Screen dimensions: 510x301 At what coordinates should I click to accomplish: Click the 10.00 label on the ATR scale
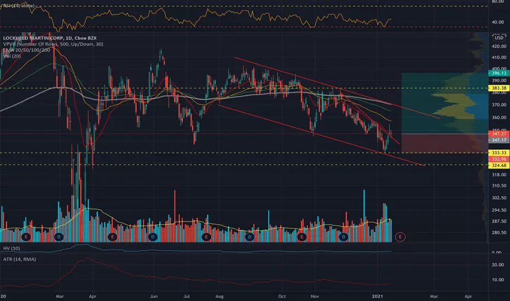(497, 280)
